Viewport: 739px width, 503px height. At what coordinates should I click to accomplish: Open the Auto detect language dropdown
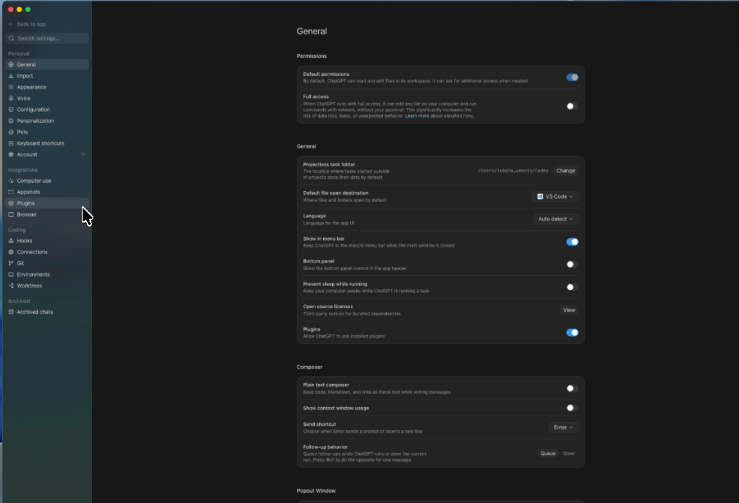point(556,219)
